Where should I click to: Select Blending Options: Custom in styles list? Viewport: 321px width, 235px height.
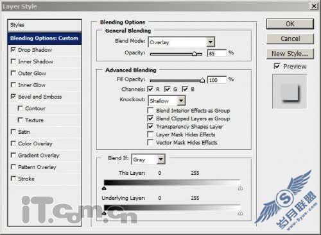click(44, 38)
